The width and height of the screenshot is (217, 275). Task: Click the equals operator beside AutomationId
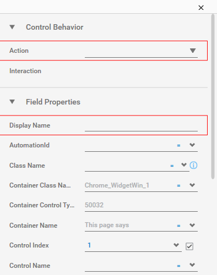178,145
